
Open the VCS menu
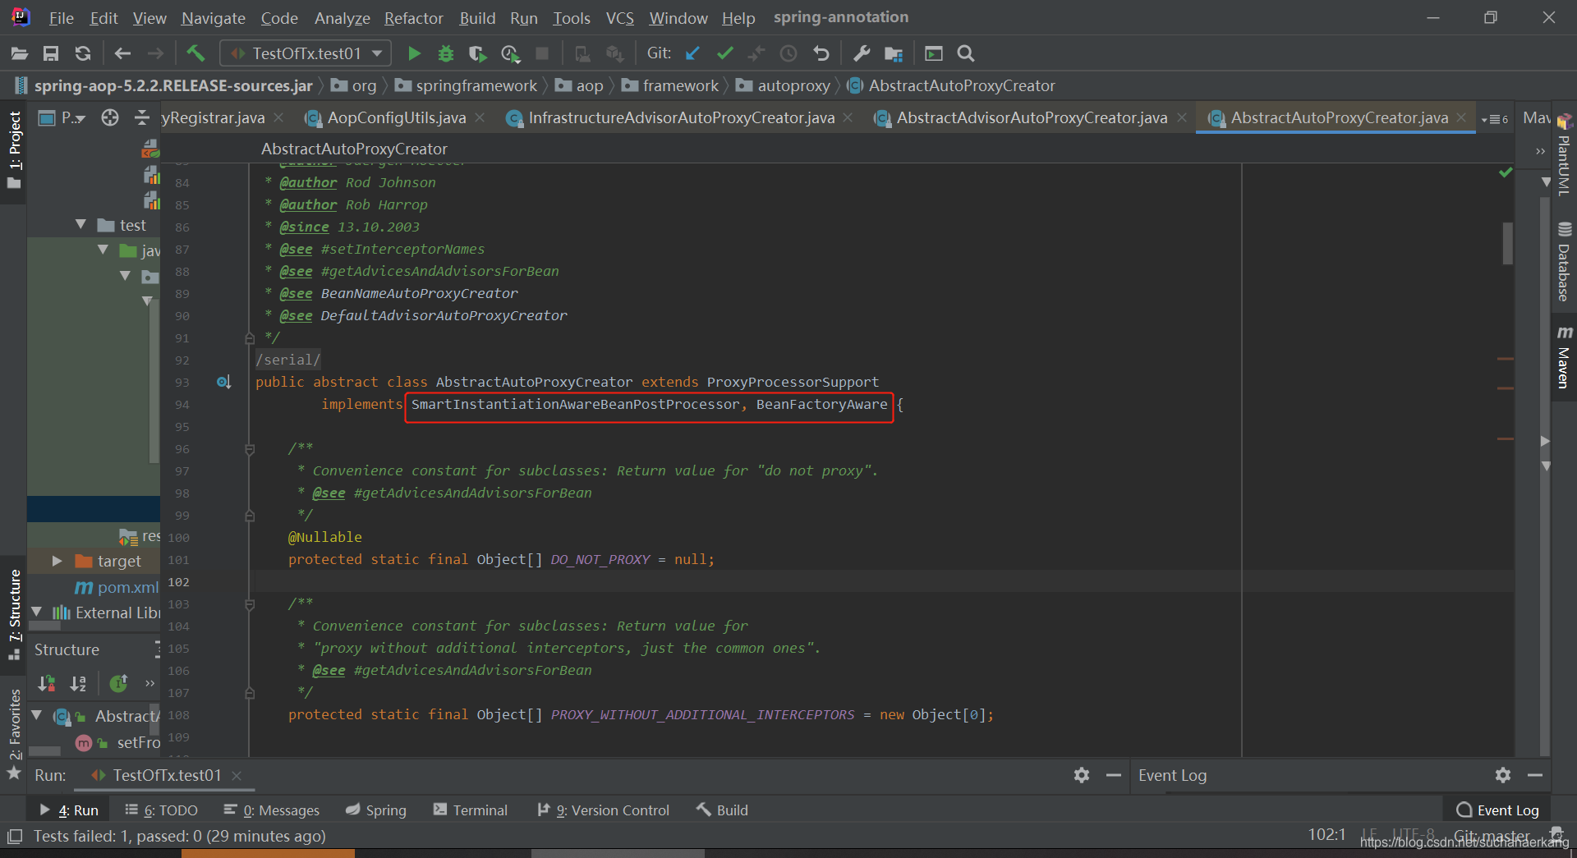click(x=619, y=18)
